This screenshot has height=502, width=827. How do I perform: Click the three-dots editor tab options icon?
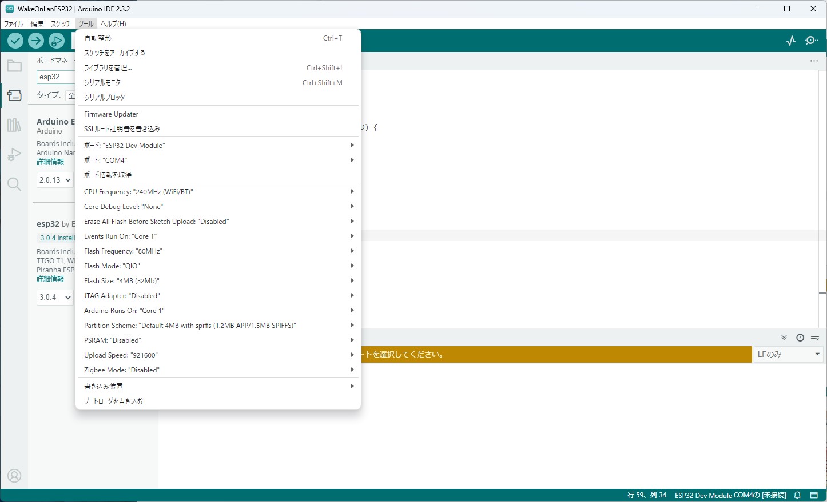[814, 61]
